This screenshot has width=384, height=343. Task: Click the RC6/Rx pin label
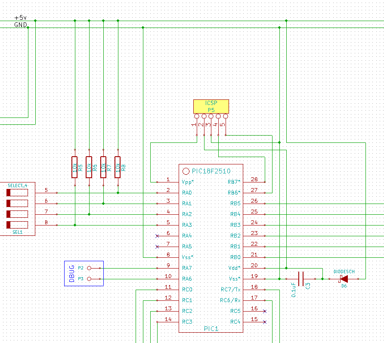[x=230, y=300]
